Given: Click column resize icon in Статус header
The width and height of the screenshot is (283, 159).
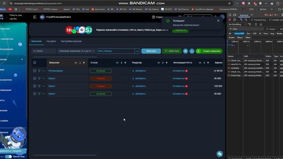Looking at the screenshot, I should [x=117, y=63].
